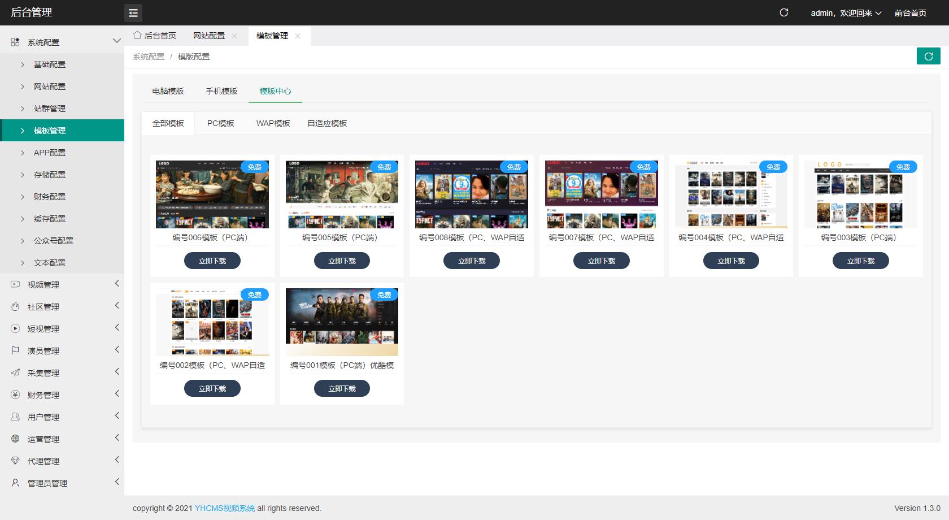This screenshot has width=949, height=520.
Task: Download the 编号007模板 template
Action: click(x=602, y=261)
